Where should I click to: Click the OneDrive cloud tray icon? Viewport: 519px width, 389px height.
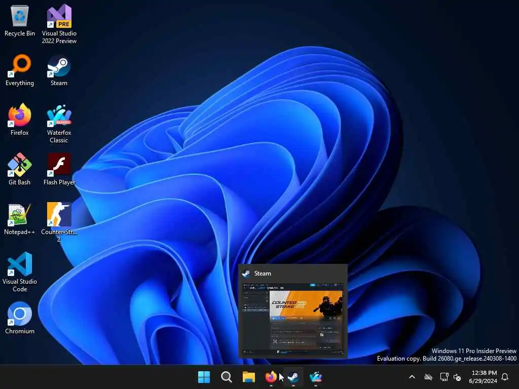[428, 377]
